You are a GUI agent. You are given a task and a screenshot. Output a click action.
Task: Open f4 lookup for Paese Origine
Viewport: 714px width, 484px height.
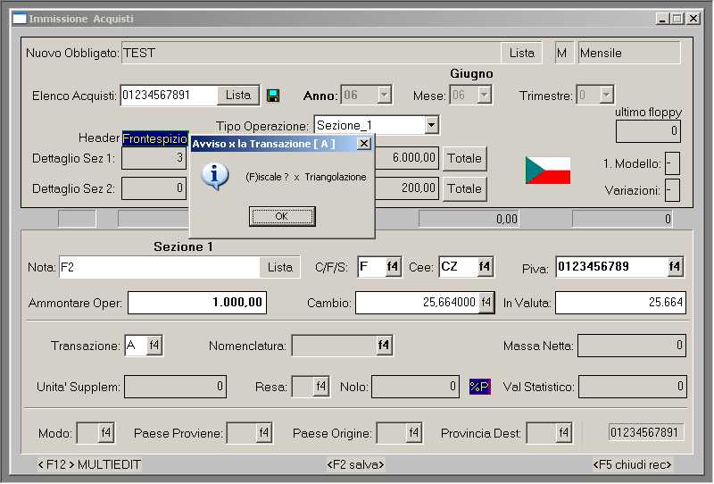point(413,432)
